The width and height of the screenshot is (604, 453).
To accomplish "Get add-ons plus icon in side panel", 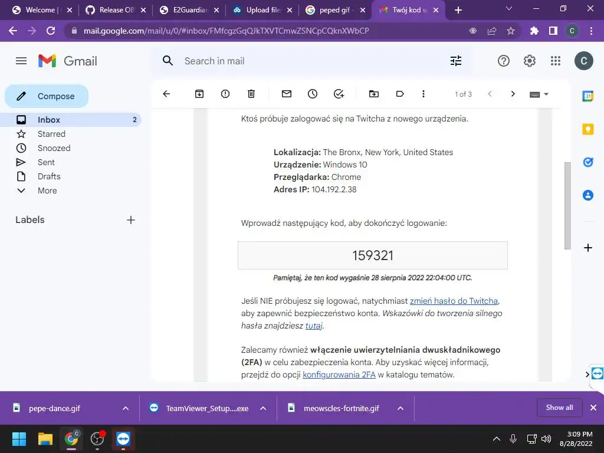I will 588,248.
